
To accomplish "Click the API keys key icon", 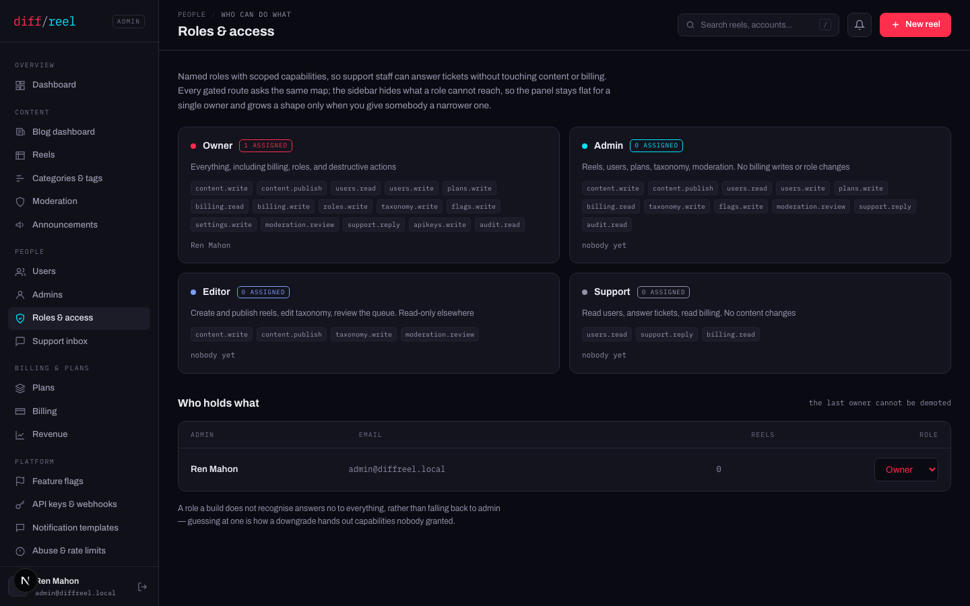I will click(20, 504).
